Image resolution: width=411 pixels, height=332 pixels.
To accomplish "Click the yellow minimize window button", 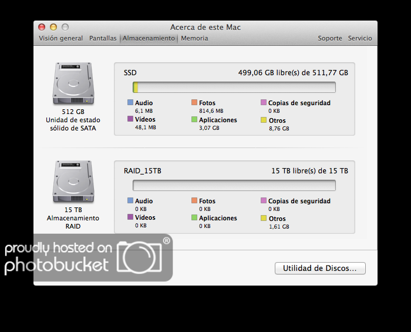I will (x=53, y=27).
